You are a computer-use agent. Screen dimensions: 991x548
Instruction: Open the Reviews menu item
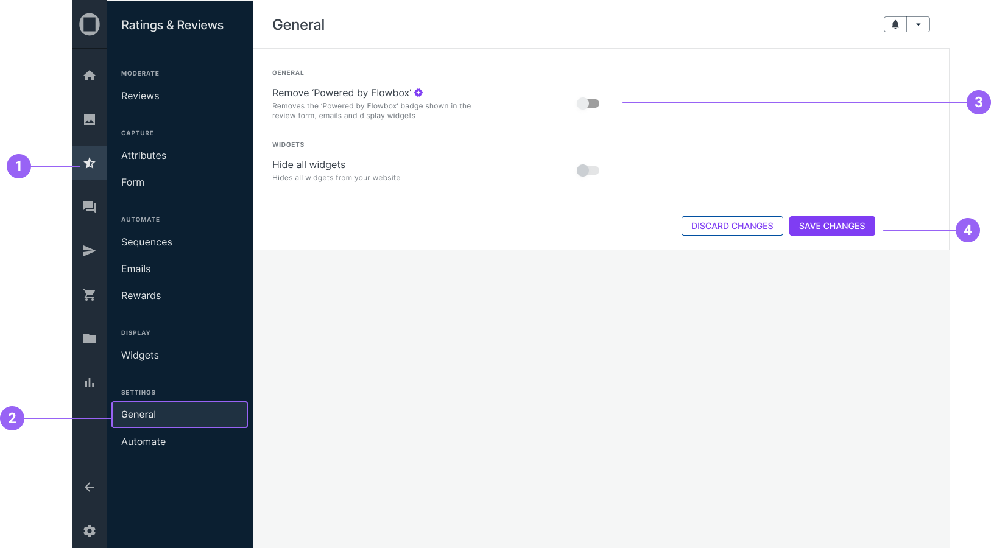tap(140, 96)
